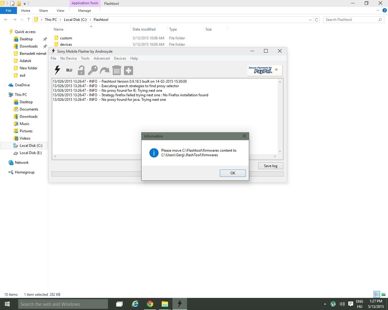Screen dimensions: 388x310
Task: Sort by Type column header
Action: [173, 29]
